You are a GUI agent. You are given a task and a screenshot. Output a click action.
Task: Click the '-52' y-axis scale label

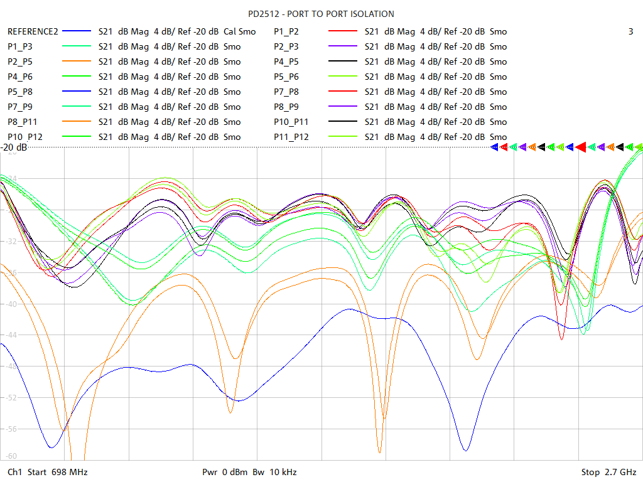click(11, 397)
